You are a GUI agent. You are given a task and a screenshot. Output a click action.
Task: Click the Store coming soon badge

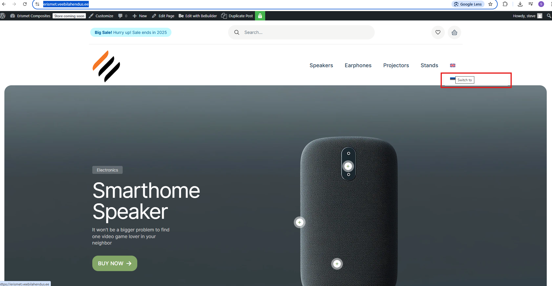69,16
